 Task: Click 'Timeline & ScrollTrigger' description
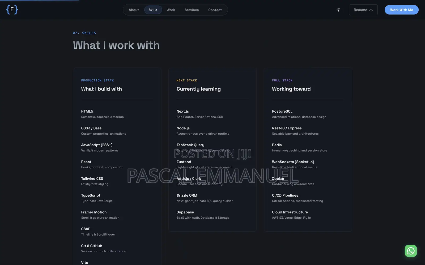pyautogui.click(x=98, y=235)
